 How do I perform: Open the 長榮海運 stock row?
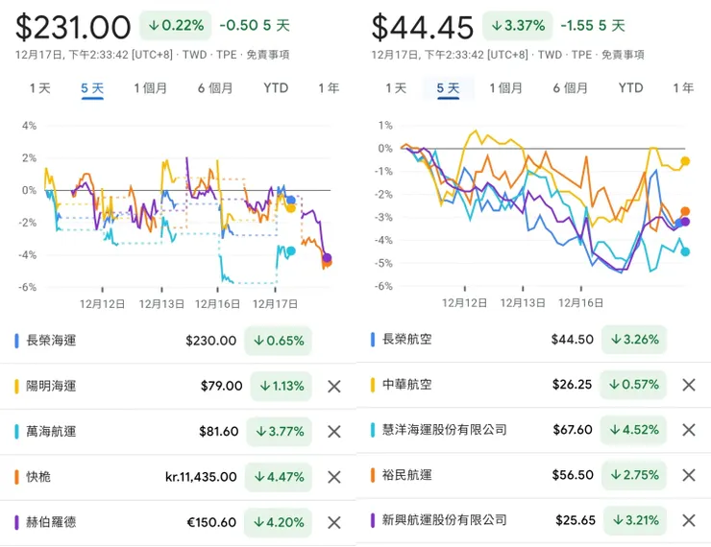(x=178, y=341)
